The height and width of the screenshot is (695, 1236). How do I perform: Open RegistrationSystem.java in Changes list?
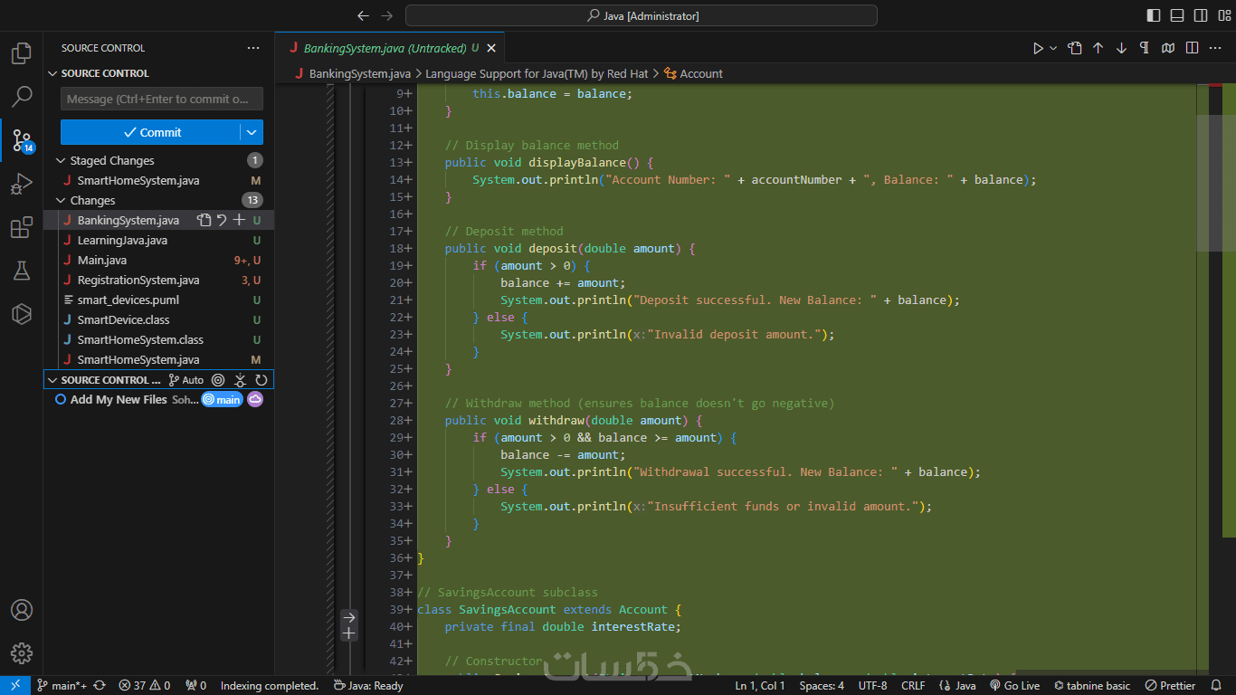pos(159,280)
